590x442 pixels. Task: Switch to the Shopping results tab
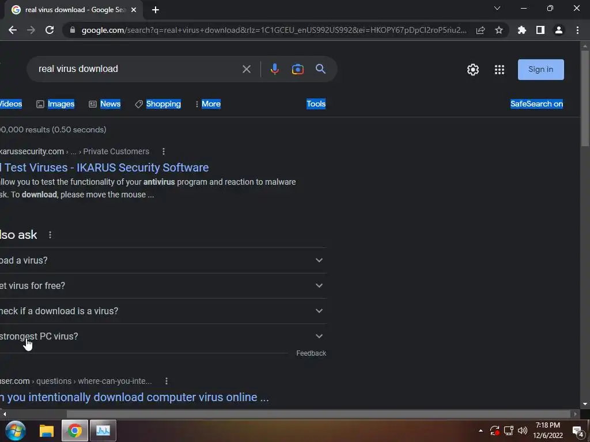158,104
